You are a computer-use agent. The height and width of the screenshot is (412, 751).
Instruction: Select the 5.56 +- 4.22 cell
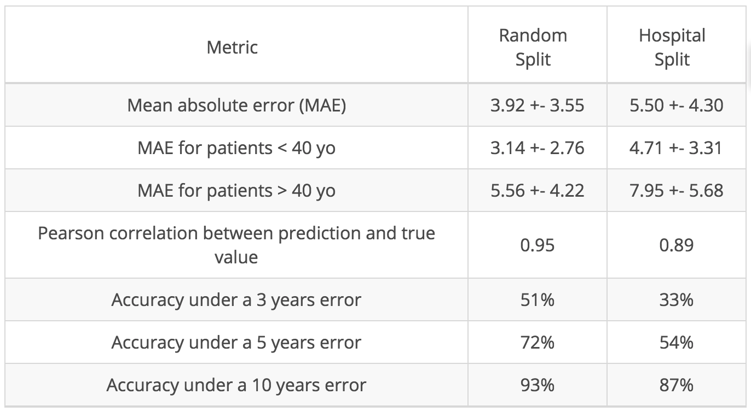tap(537, 190)
